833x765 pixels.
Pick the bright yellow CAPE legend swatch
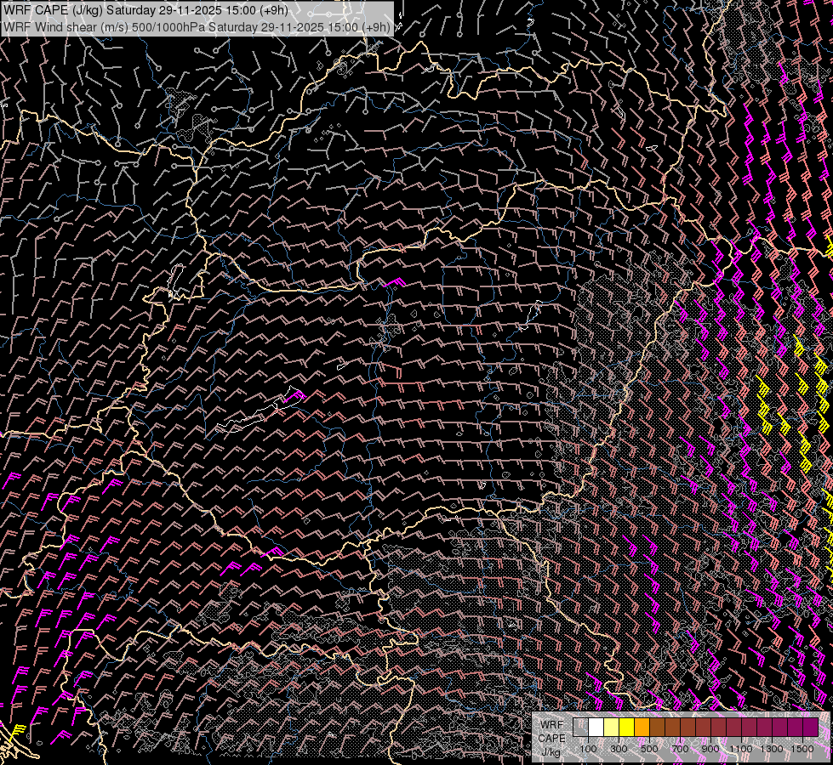627,728
